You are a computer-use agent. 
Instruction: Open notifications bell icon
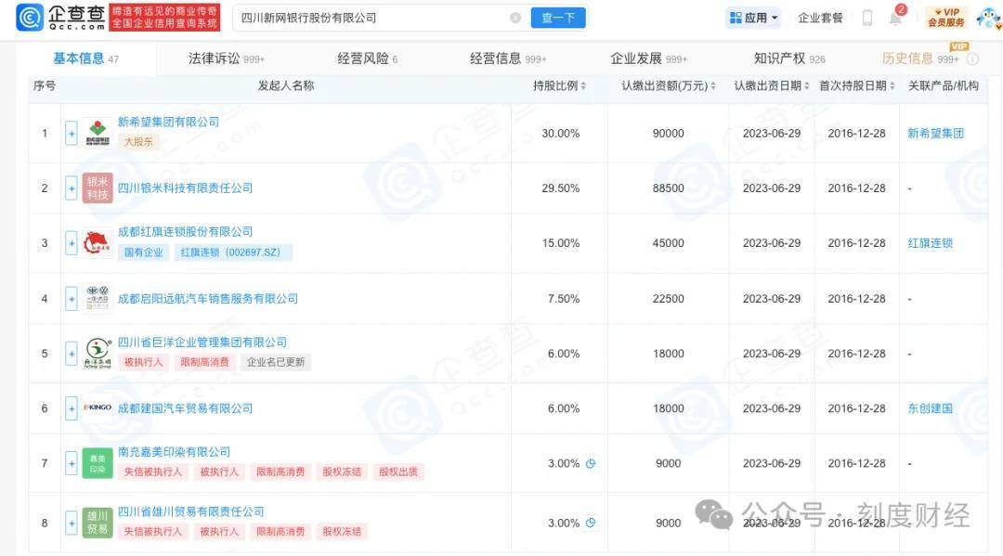point(895,18)
